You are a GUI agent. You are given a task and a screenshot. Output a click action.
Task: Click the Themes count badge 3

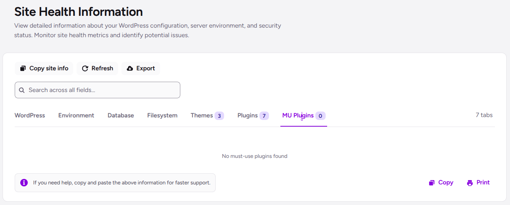click(x=219, y=116)
